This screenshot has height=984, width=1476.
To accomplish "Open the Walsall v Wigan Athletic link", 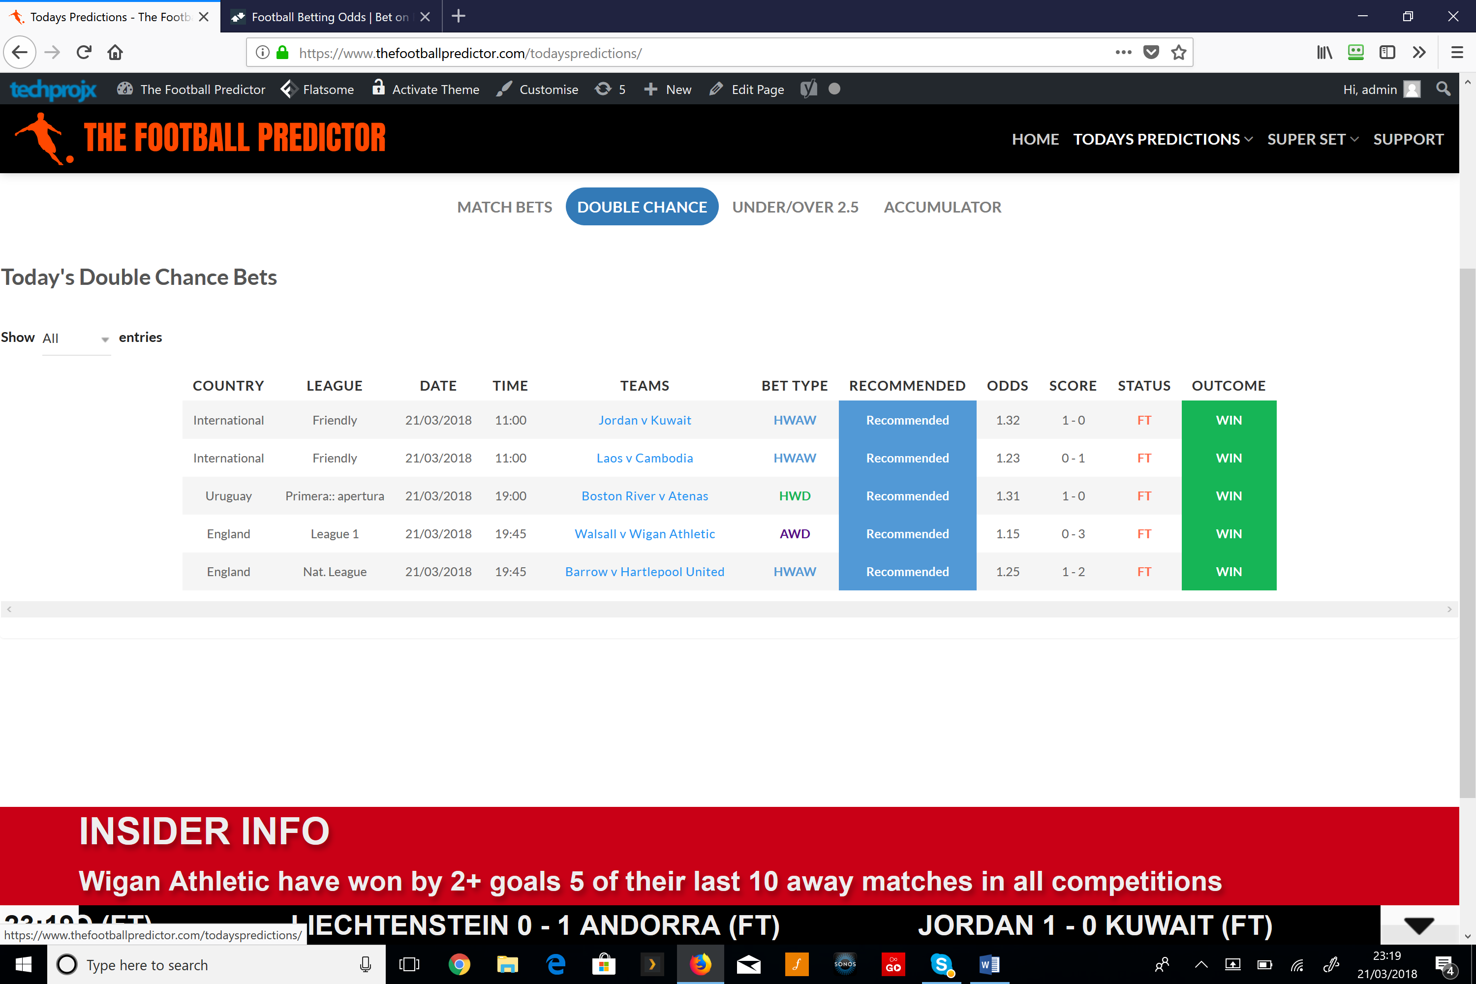I will click(x=645, y=534).
